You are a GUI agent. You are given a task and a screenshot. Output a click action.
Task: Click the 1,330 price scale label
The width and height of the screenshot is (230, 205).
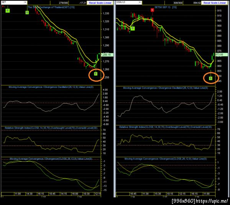coord(106,13)
